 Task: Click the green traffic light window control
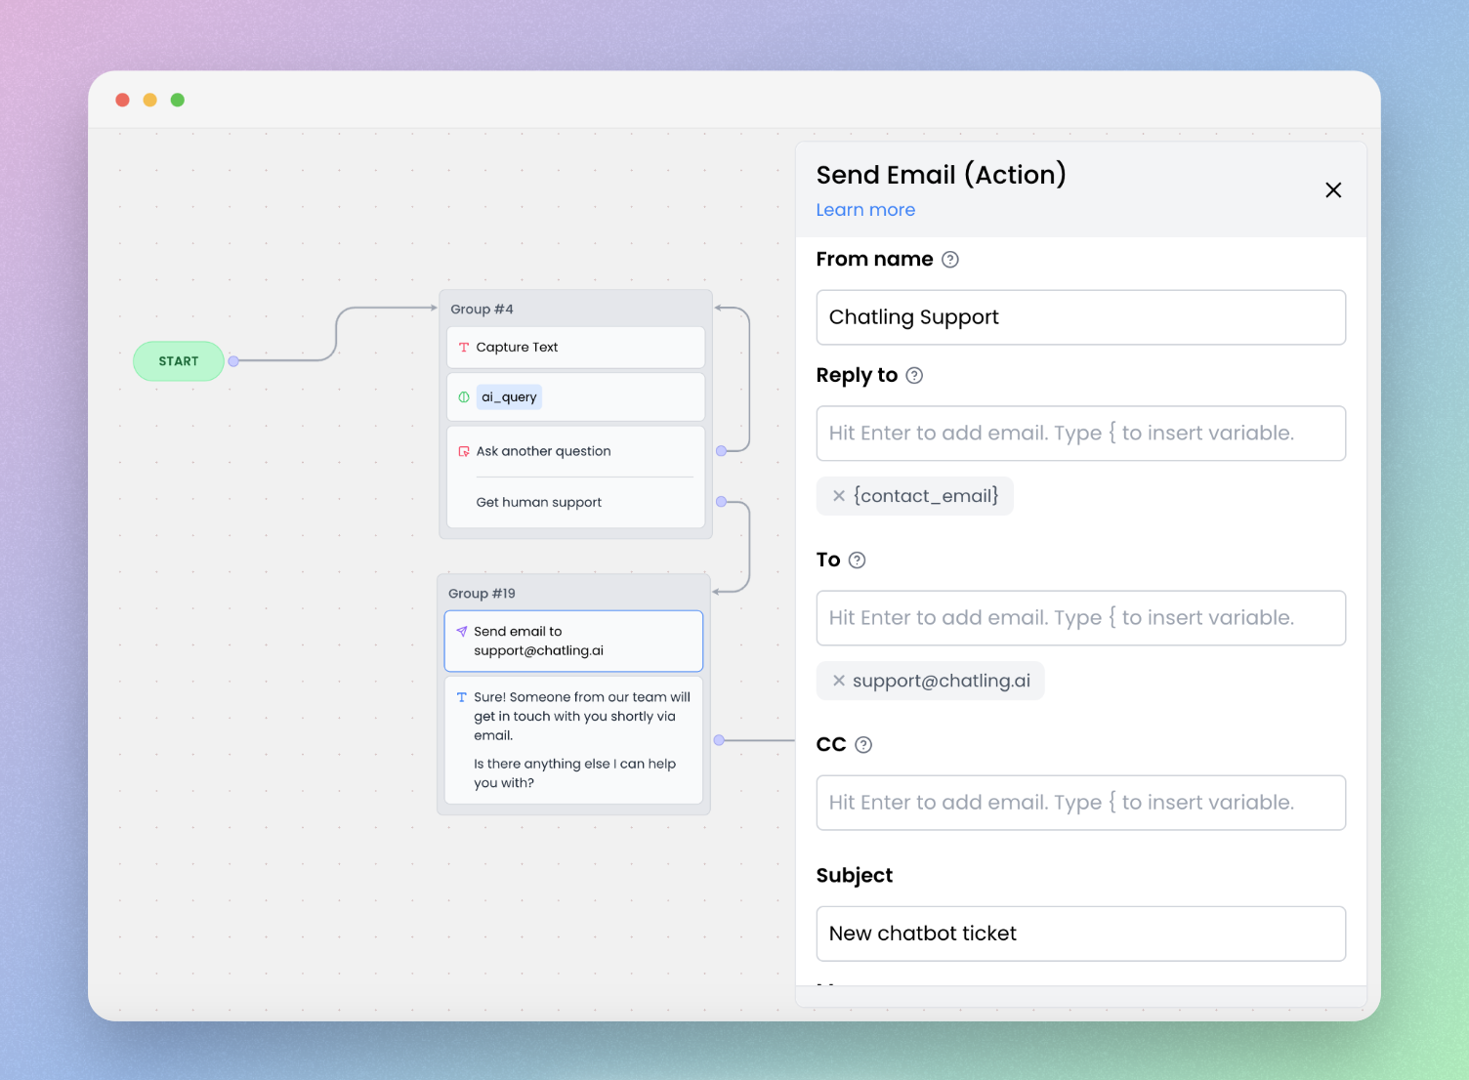pos(177,100)
